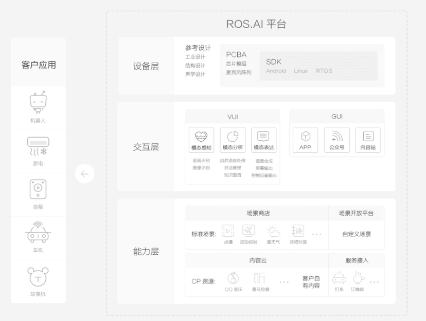The image size is (426, 321).
Task: Click the 机器人 robot icon
Action: coord(38,102)
